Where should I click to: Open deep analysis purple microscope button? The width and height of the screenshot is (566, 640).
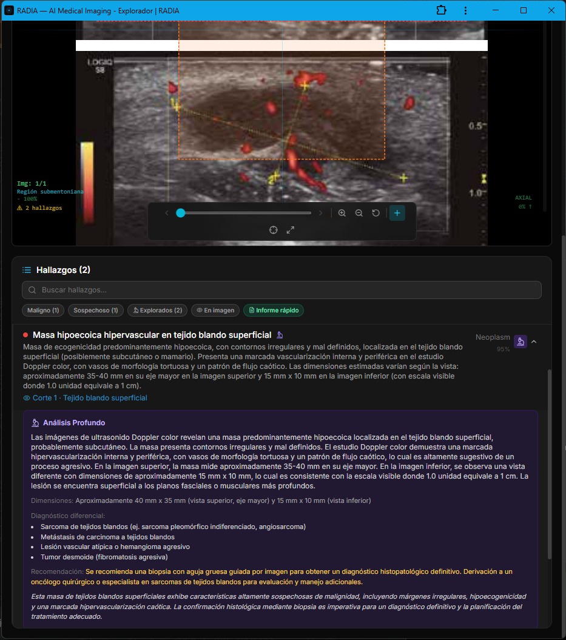(x=521, y=342)
